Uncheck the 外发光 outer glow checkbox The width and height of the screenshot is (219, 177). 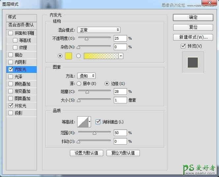click(11, 106)
